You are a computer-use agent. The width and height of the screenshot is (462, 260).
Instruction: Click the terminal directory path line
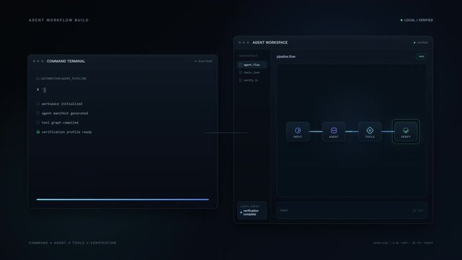pos(61,79)
